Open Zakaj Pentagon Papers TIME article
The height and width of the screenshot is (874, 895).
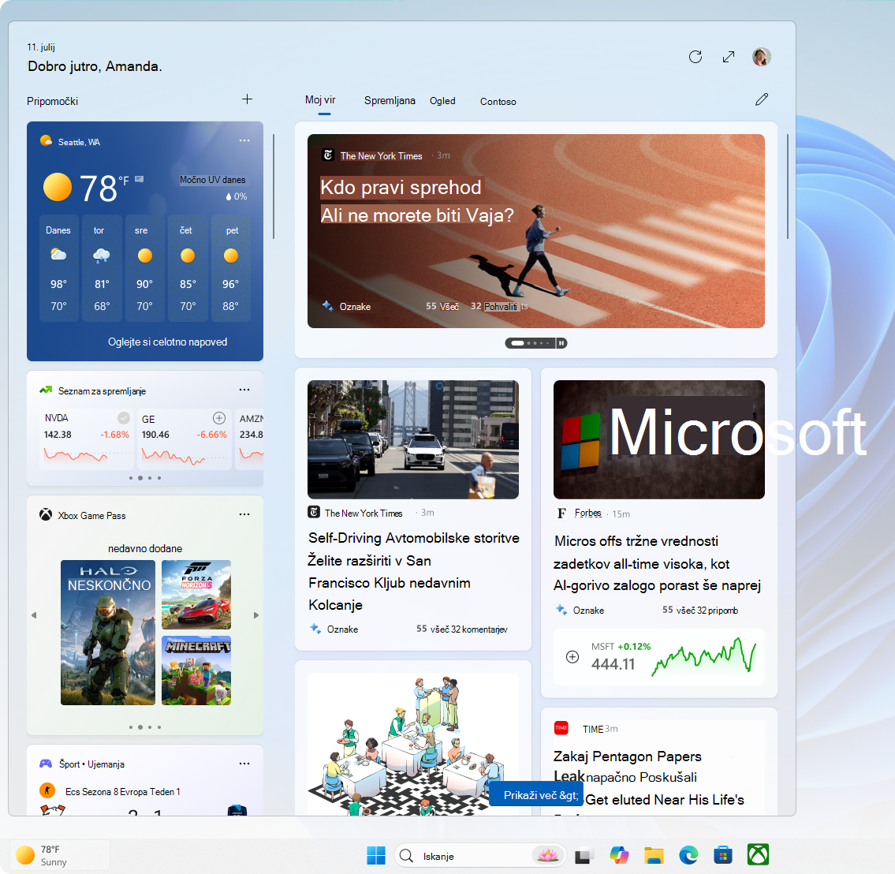click(649, 778)
